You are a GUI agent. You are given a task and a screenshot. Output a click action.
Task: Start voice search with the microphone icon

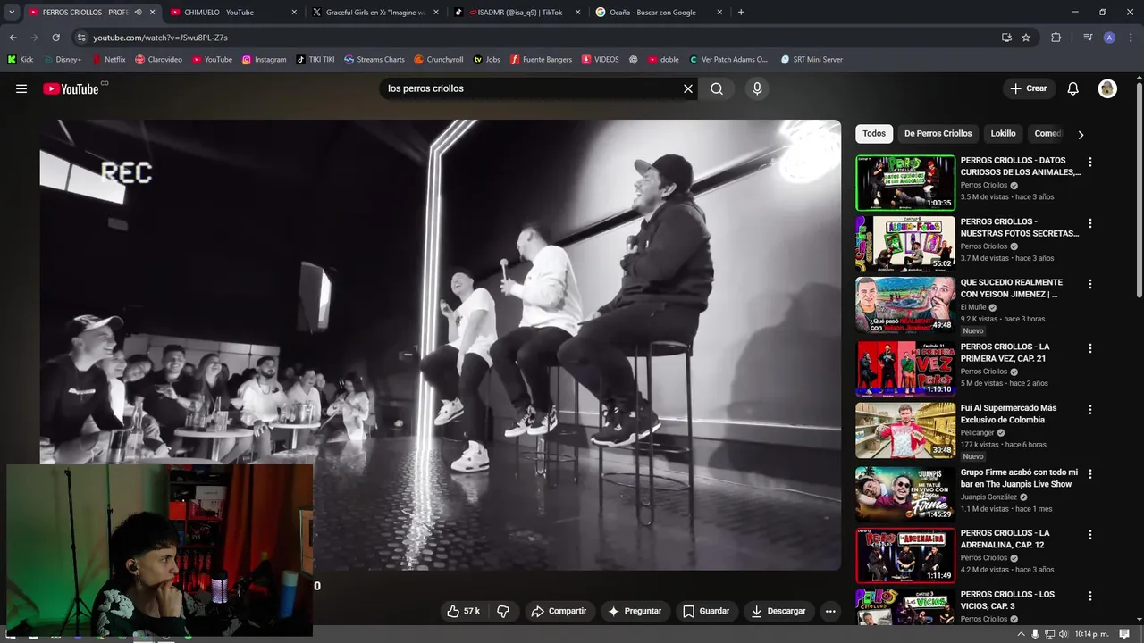tap(757, 88)
